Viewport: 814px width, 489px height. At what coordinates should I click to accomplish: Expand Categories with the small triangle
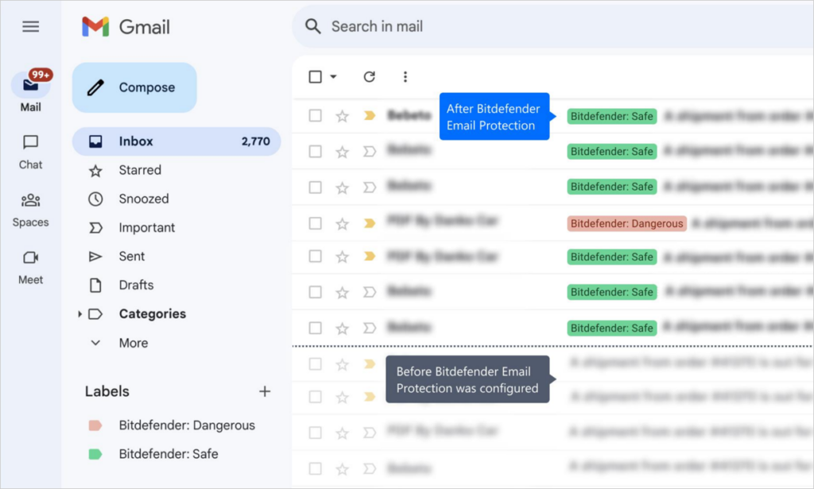[79, 314]
